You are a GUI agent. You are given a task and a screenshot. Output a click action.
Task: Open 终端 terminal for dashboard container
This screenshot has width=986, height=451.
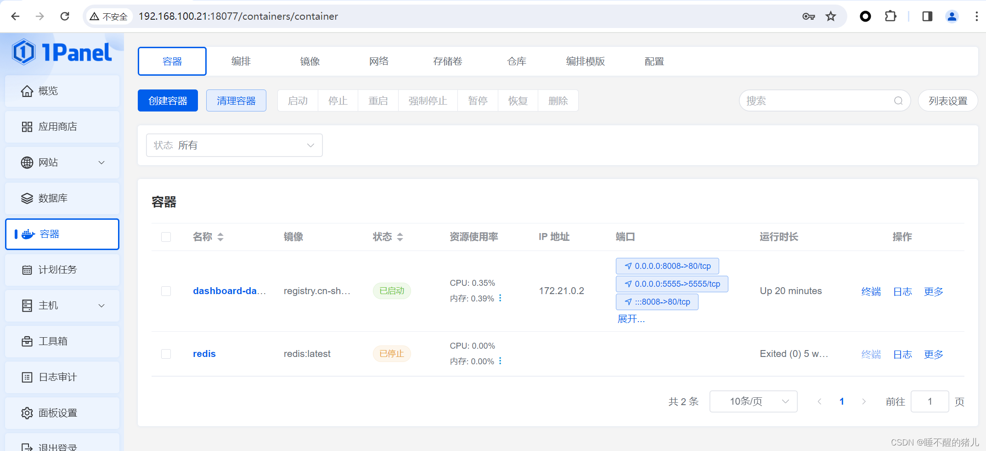point(871,291)
